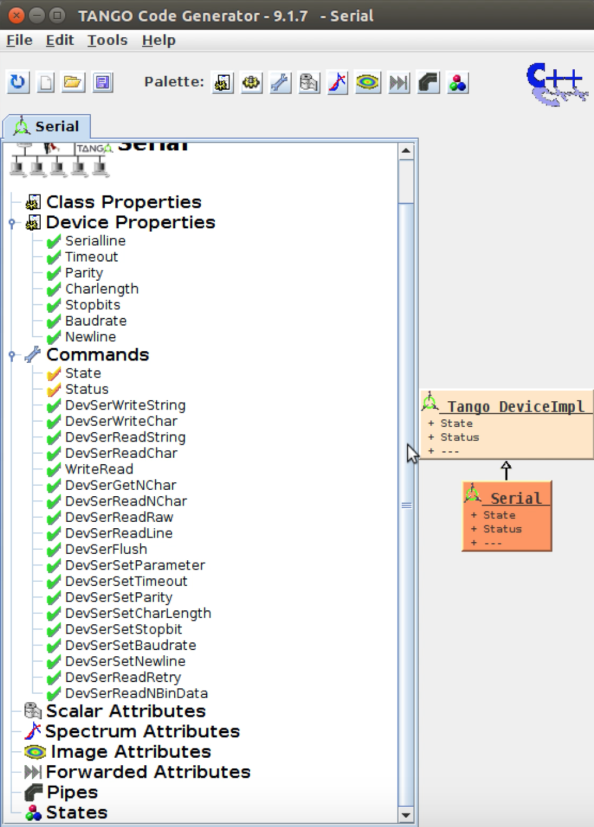594x827 pixels.
Task: Select the Class Properties node
Action: point(123,202)
